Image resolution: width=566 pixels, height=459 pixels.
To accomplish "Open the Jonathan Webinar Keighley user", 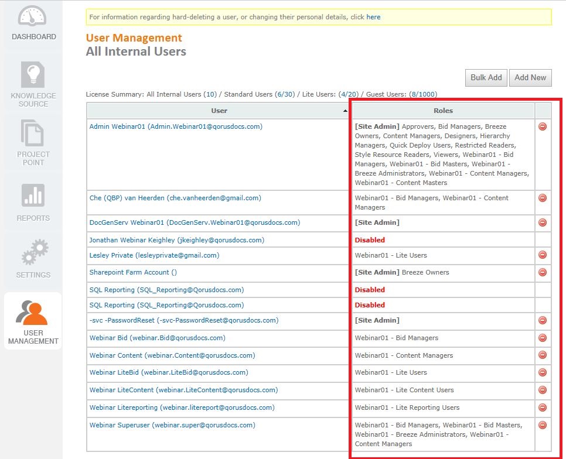I will coord(177,240).
